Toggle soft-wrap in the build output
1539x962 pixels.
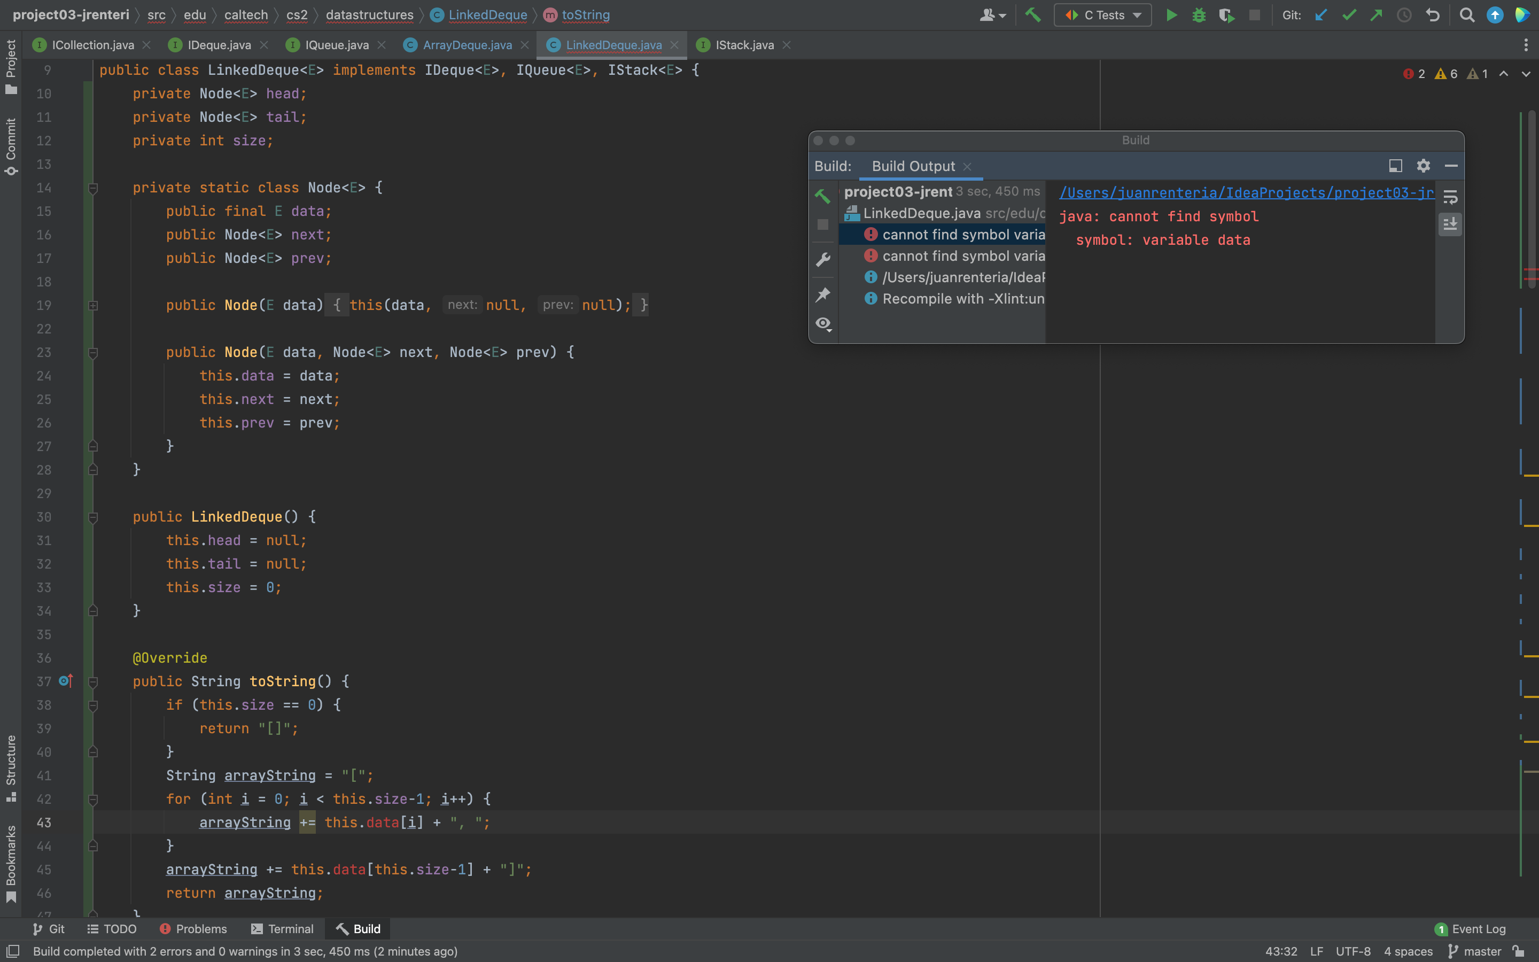[x=1450, y=197]
